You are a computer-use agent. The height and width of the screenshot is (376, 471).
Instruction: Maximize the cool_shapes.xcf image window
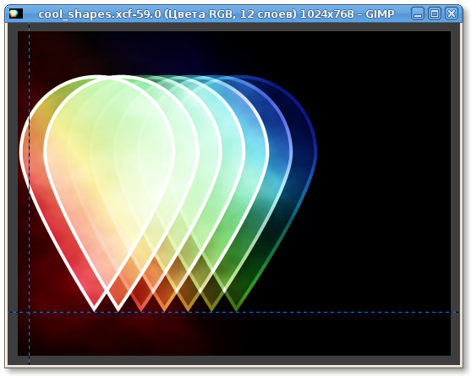pyautogui.click(x=435, y=14)
